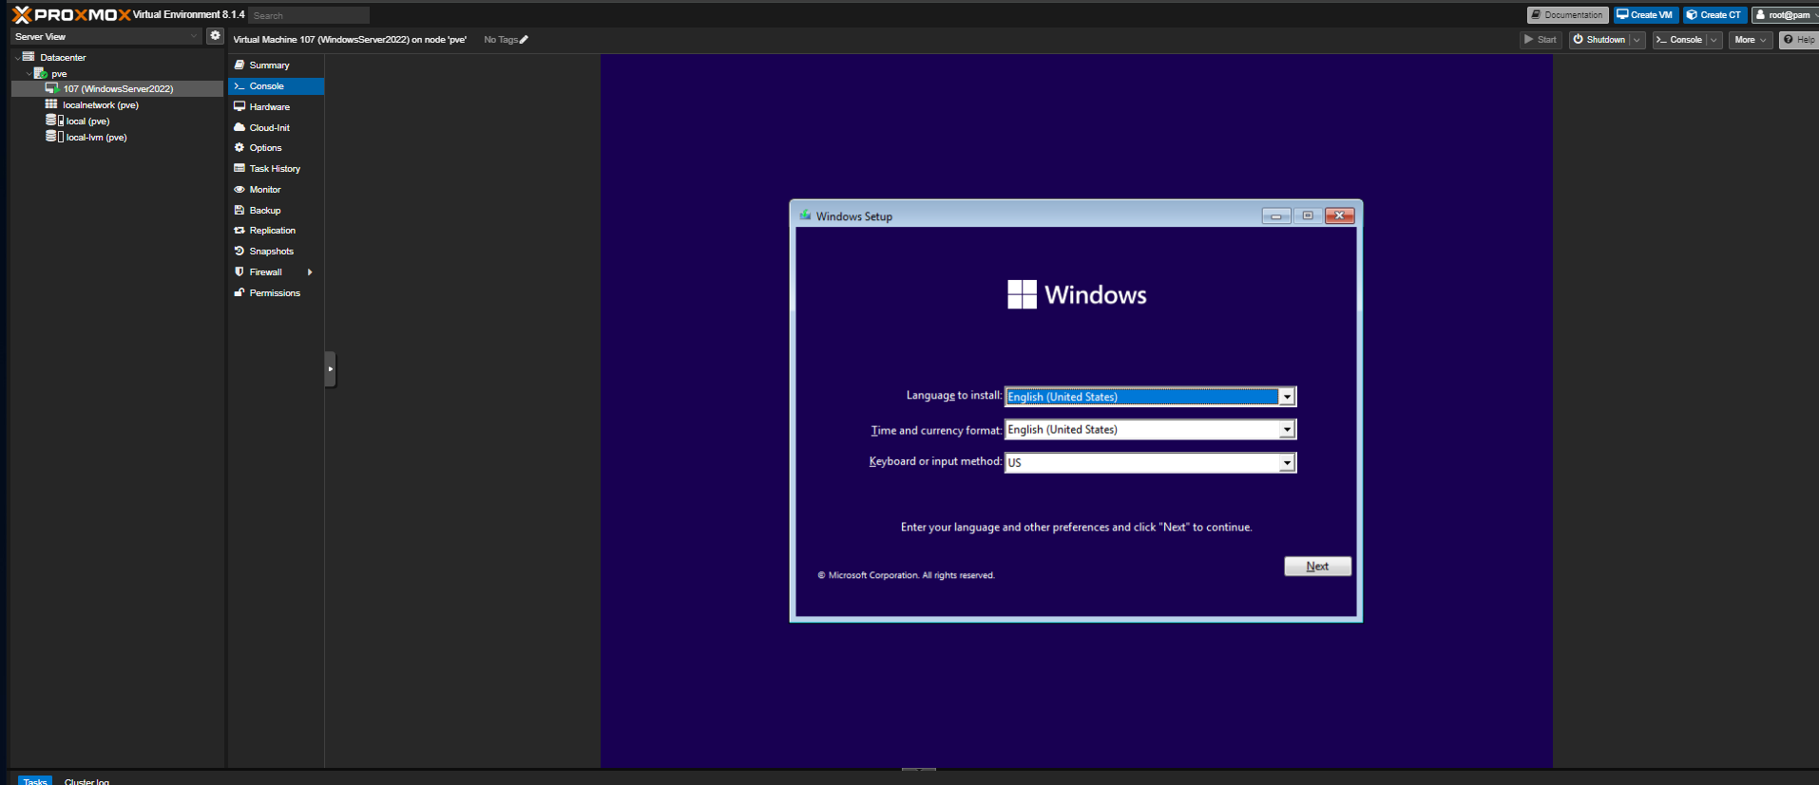Click the Task History list icon

(x=239, y=168)
